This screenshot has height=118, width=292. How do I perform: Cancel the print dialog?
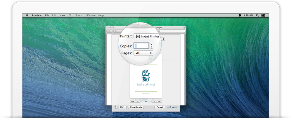coord(159,107)
